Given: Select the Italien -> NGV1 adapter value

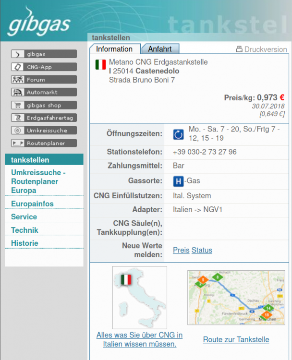Looking at the screenshot, I should pos(197,210).
